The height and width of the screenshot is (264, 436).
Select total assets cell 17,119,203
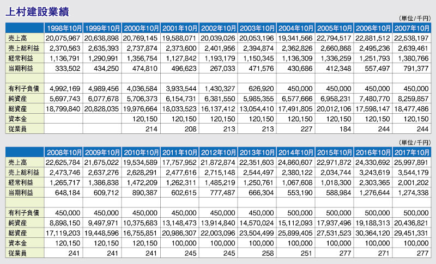click(63, 233)
